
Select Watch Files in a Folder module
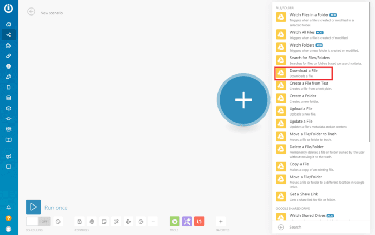320,20
